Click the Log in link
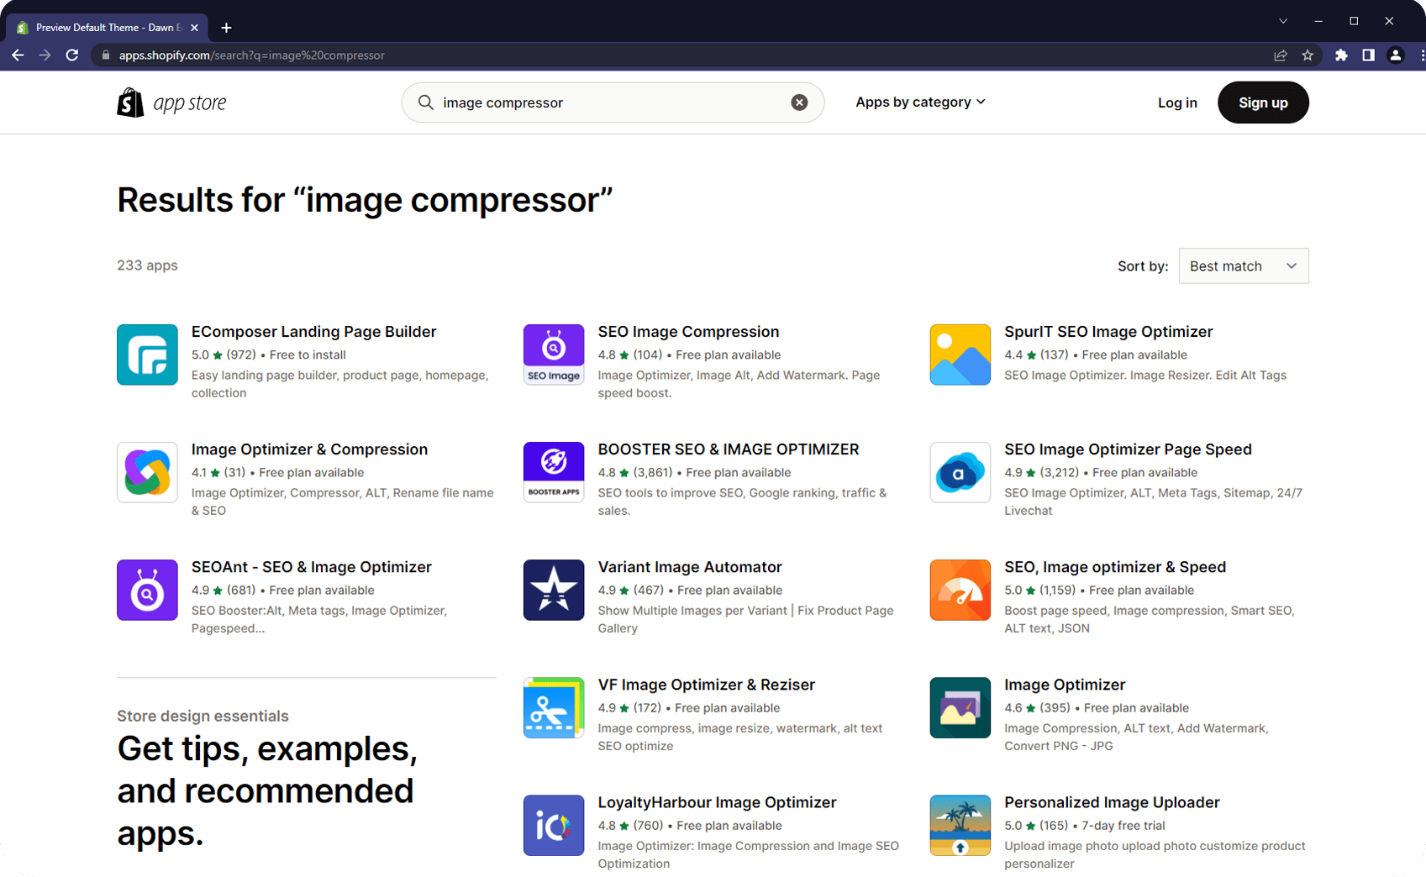1426x877 pixels. click(x=1177, y=102)
